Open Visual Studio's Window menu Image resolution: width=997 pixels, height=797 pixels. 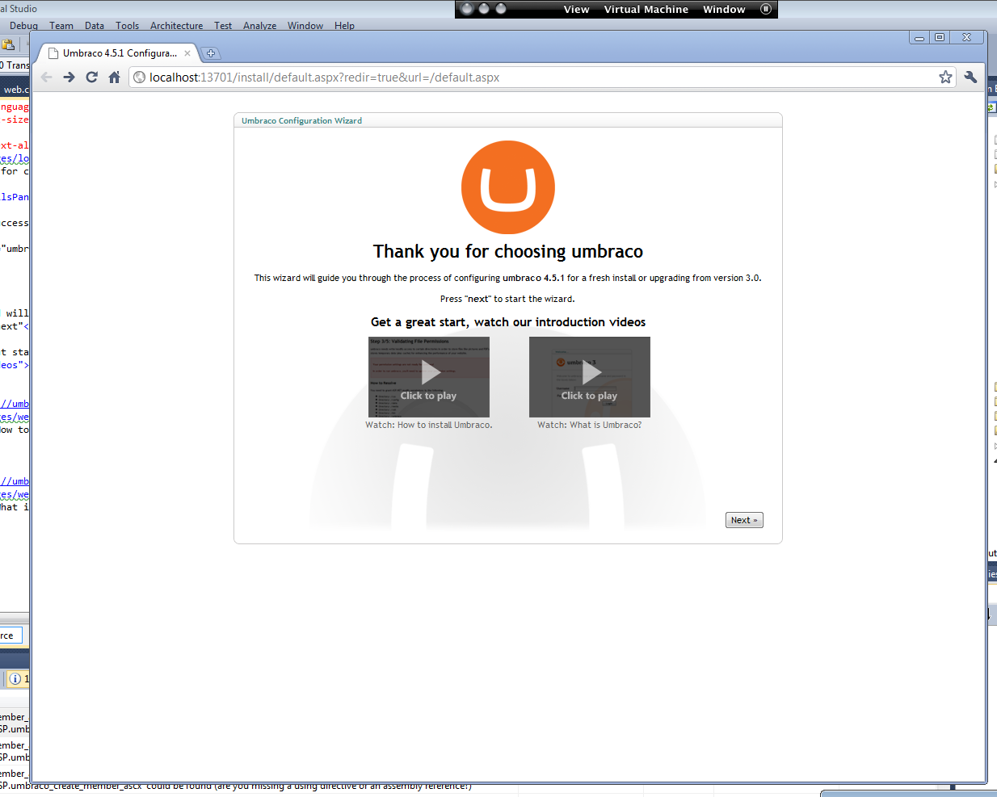pyautogui.click(x=305, y=26)
